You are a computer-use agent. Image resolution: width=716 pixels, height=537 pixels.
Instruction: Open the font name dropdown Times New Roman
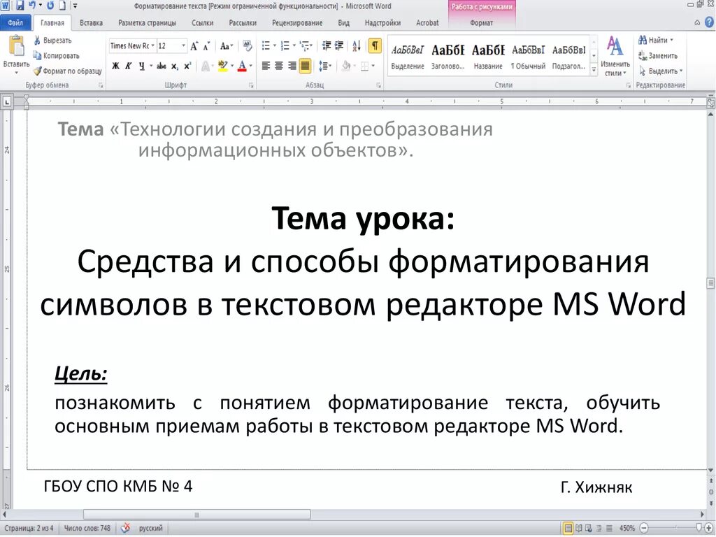[x=152, y=45]
